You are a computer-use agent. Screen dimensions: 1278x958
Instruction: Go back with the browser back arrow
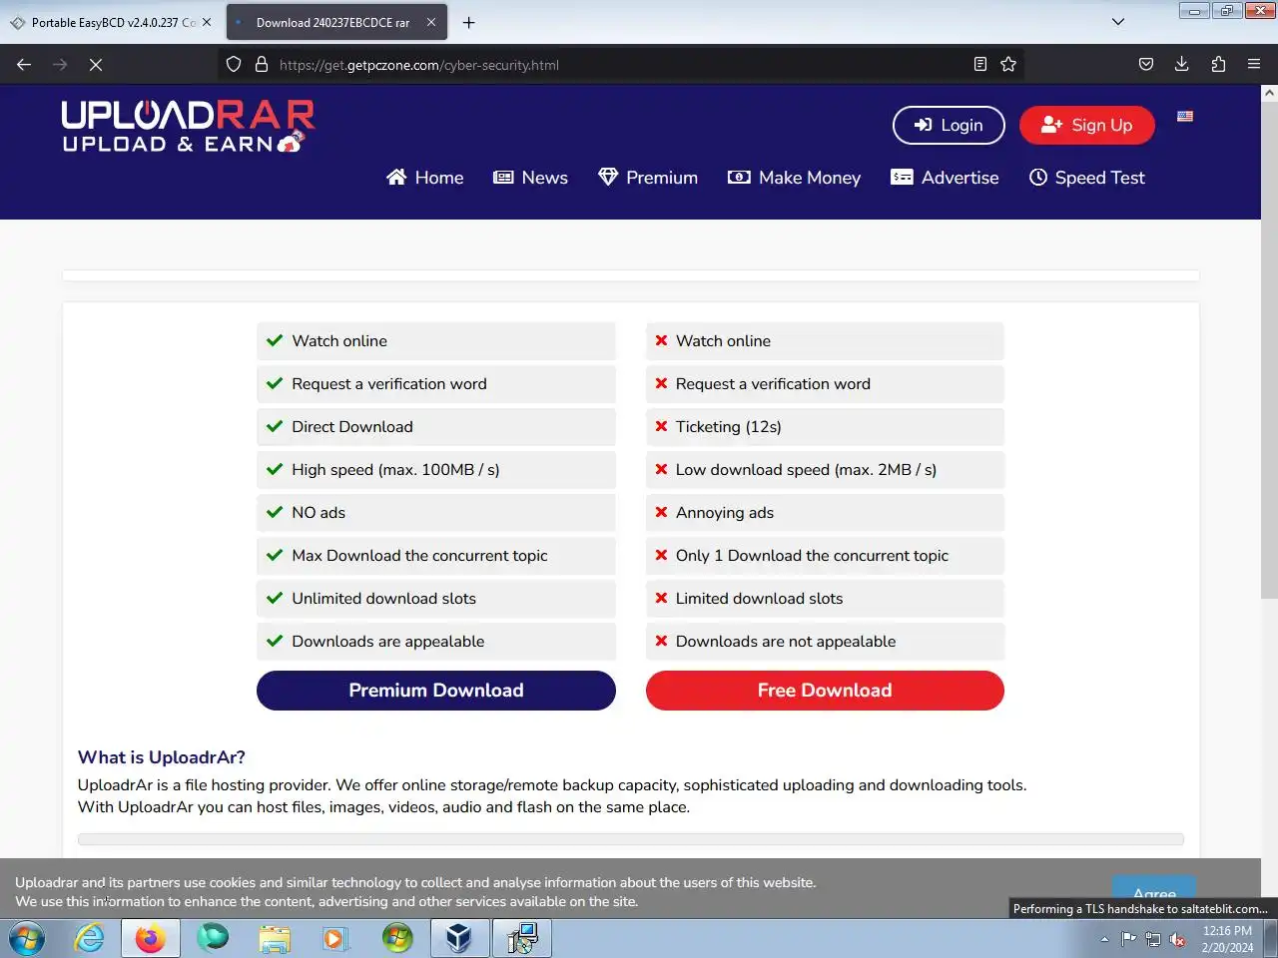(x=24, y=65)
